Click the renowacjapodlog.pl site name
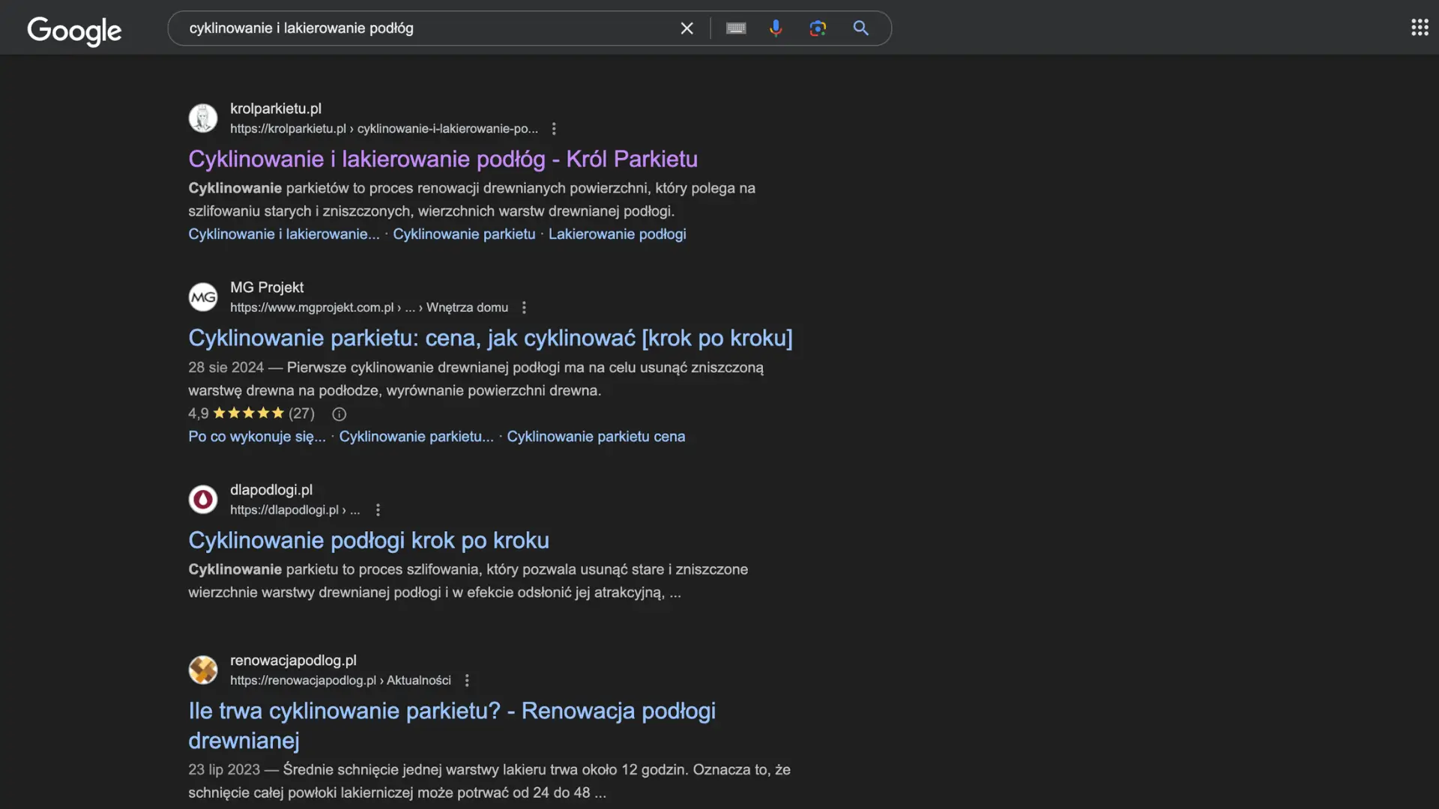 pos(293,661)
